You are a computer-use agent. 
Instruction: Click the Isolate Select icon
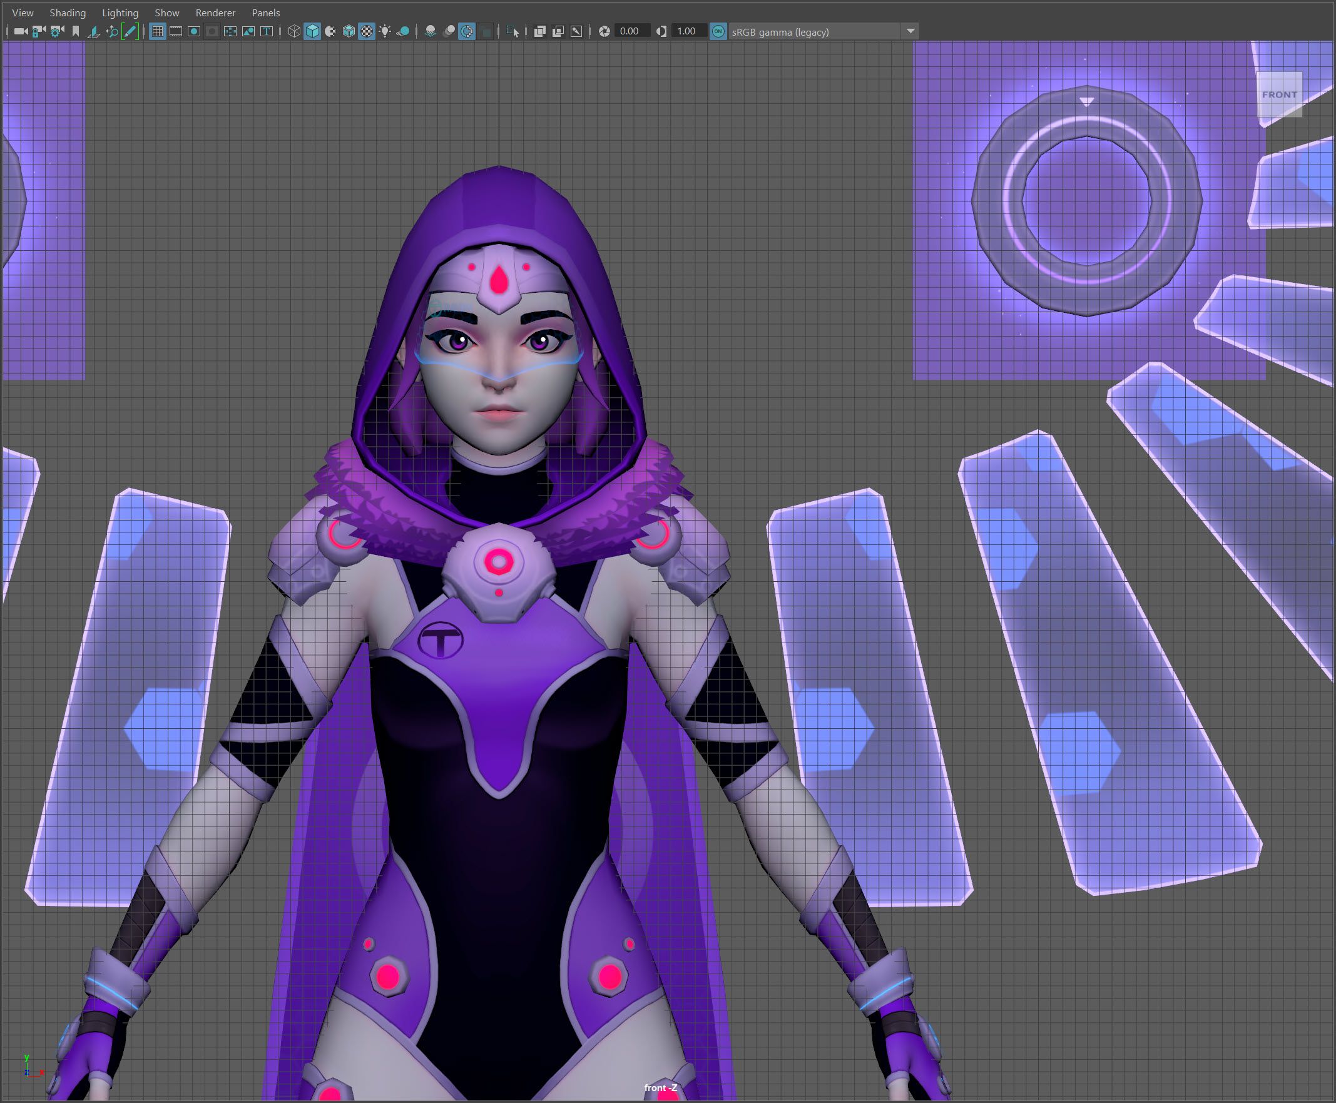coord(513,31)
